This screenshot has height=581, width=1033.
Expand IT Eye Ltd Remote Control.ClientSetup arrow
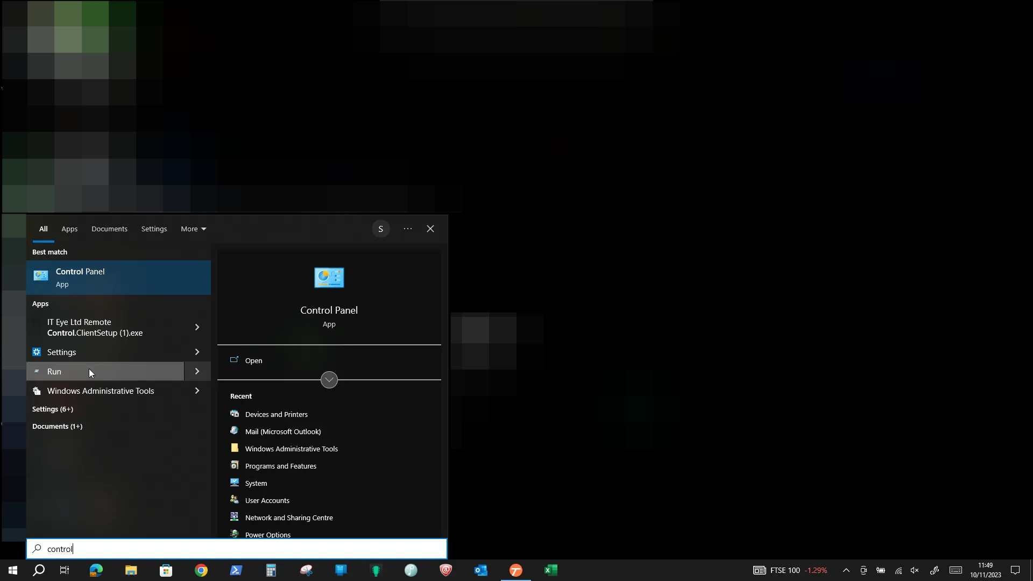coord(197,327)
